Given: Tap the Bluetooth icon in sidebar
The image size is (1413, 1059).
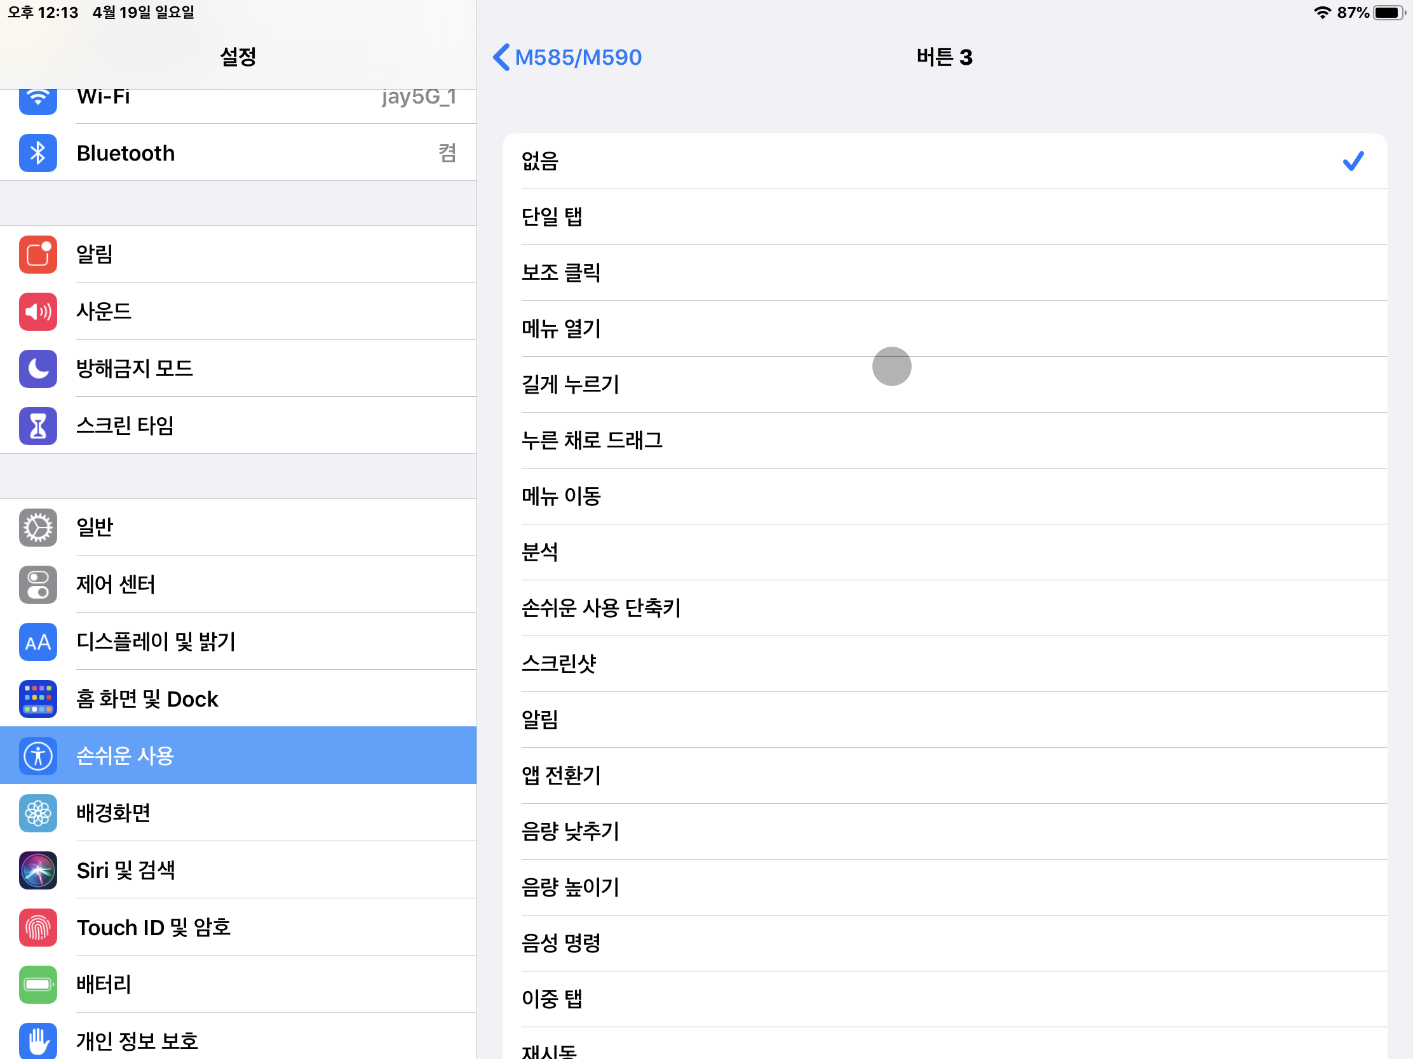Looking at the screenshot, I should coord(37,153).
